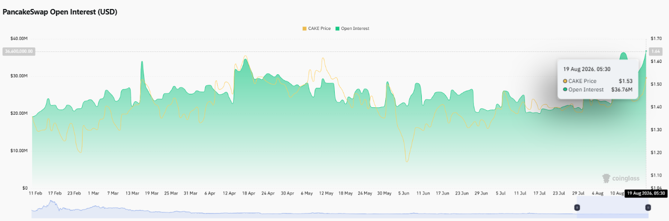
Task: Click the selected range window in navigator
Action: 612,207
